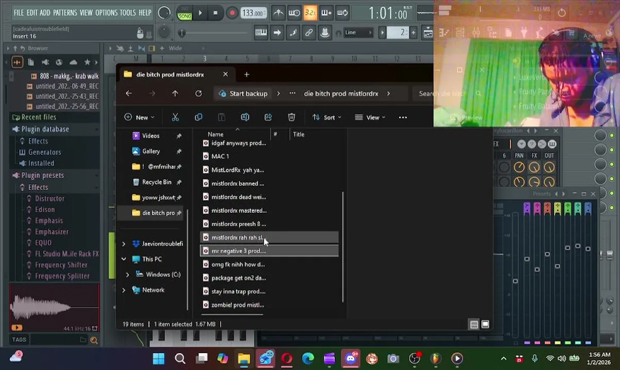Click Start backup button
The height and width of the screenshot is (370, 620).
[243, 94]
